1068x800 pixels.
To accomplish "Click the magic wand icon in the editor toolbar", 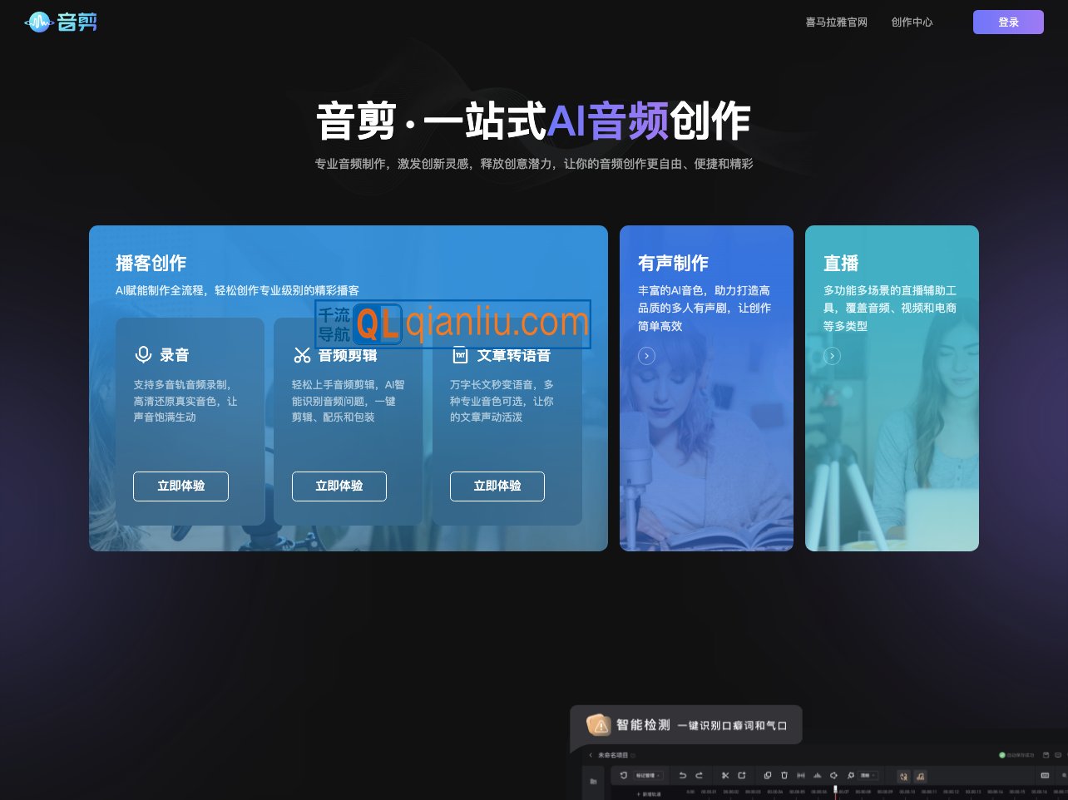I will coord(850,775).
